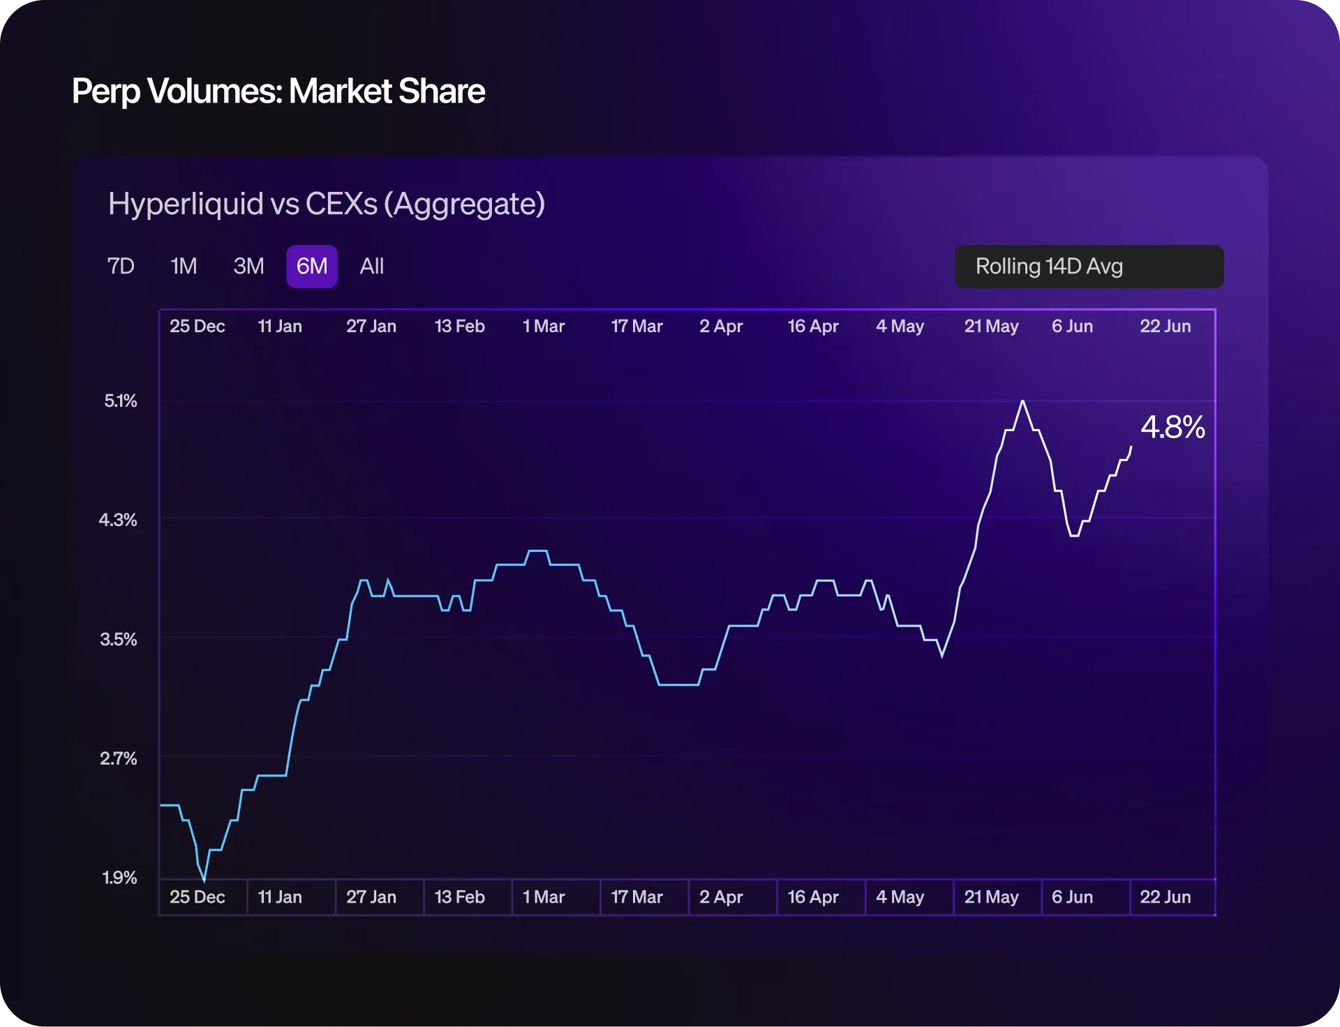
Task: Click top axis 2 Apr label
Action: (721, 327)
